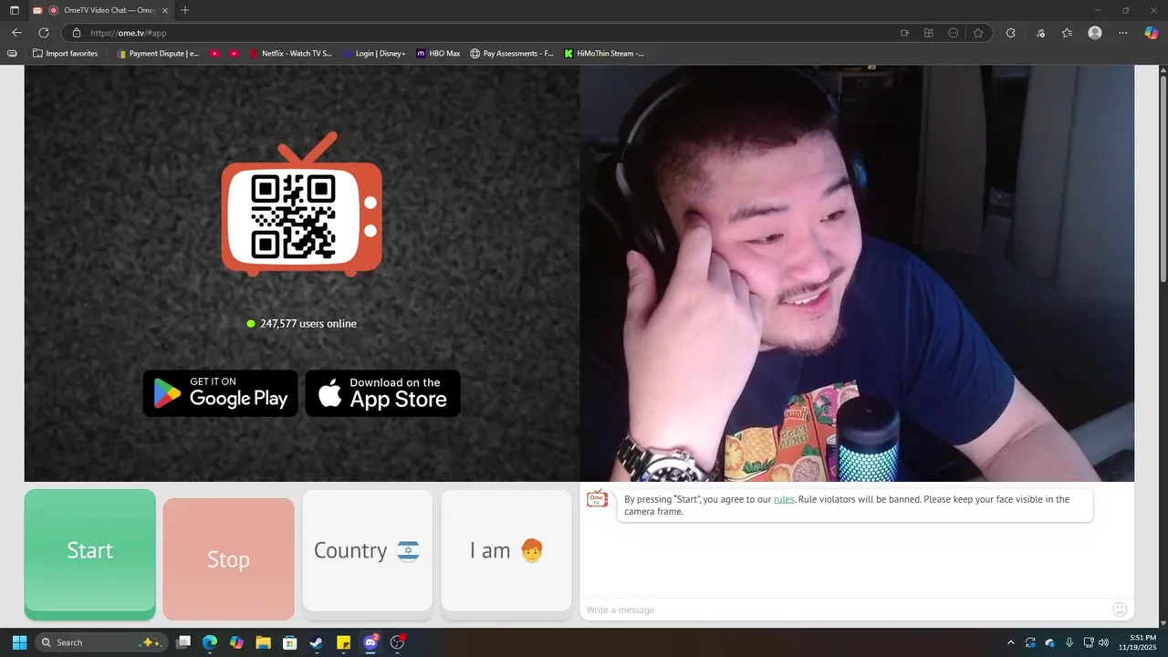Click the webcam video preview
The height and width of the screenshot is (657, 1168).
(x=857, y=273)
